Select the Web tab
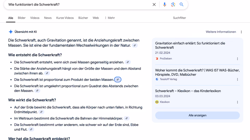Image resolution: width=250 pixels, height=140 pixels. (x=96, y=18)
